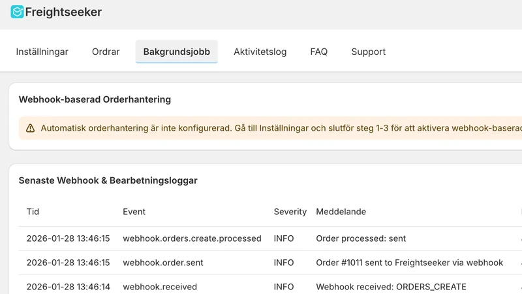Select the webhook.order.sent event cell

163,263
